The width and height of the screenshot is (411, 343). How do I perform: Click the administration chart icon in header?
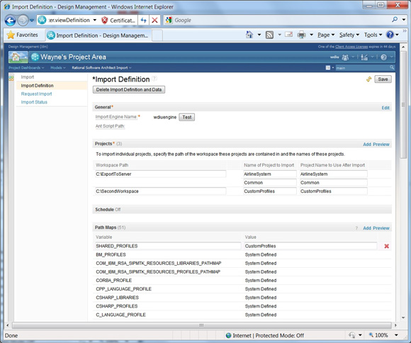pyautogui.click(x=364, y=57)
